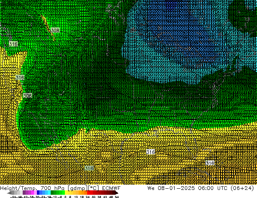Screen dimensions: 257x198
Task: Click the rightmost 316 contour label
Action: click(210, 163)
